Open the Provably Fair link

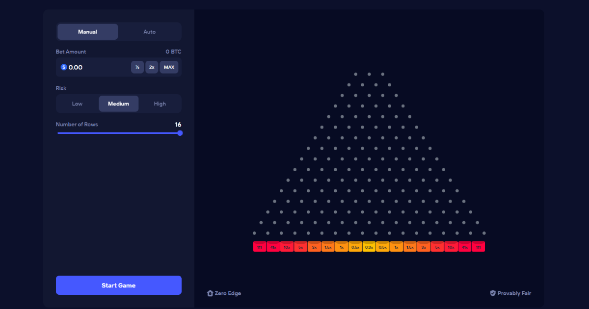[514, 293]
